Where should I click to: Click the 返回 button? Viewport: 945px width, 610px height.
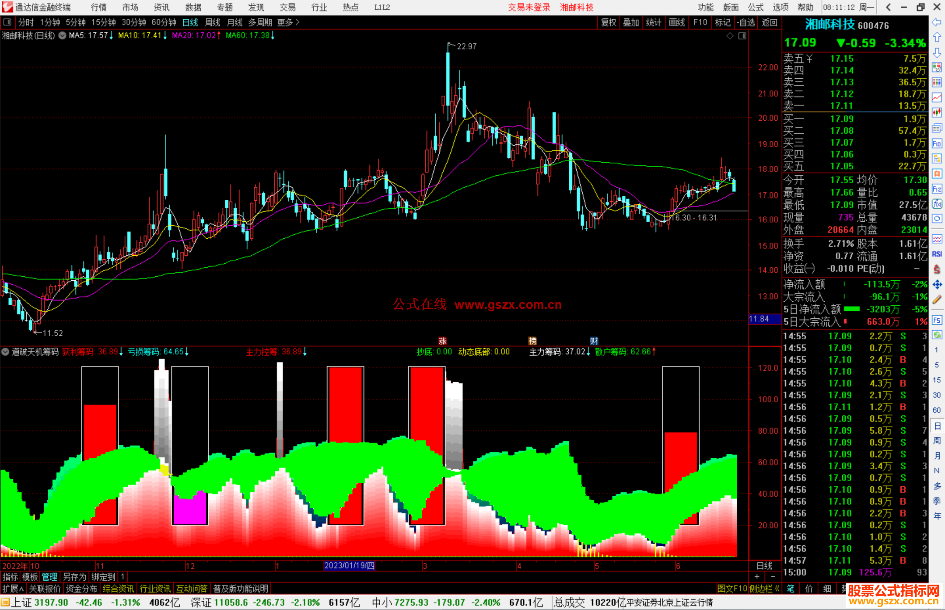(x=769, y=22)
